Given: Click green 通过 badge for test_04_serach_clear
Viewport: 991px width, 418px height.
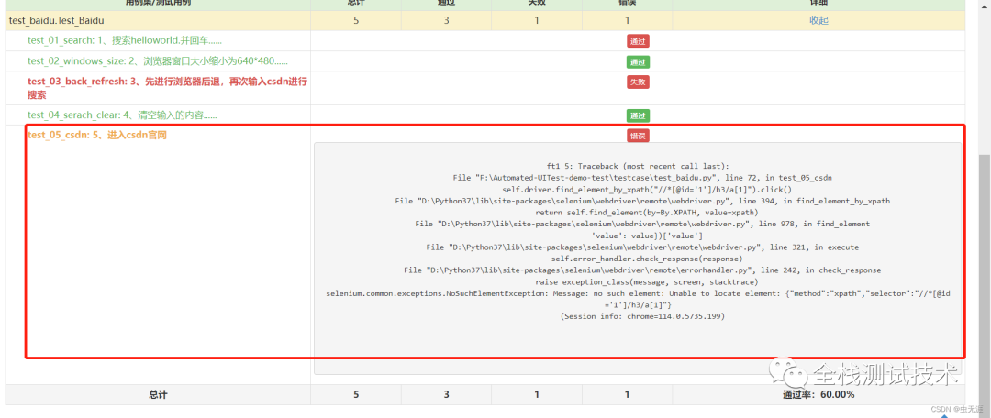Looking at the screenshot, I should tap(639, 116).
